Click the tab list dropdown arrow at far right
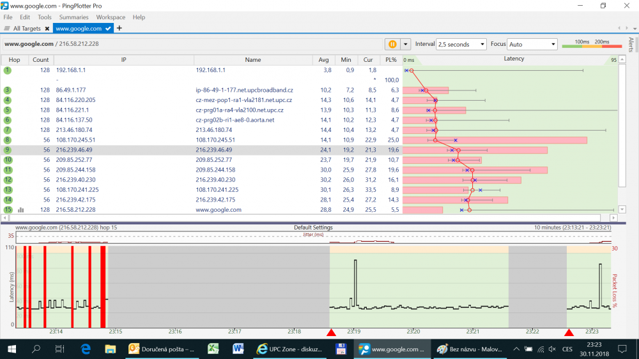This screenshot has width=639, height=359. point(635,29)
